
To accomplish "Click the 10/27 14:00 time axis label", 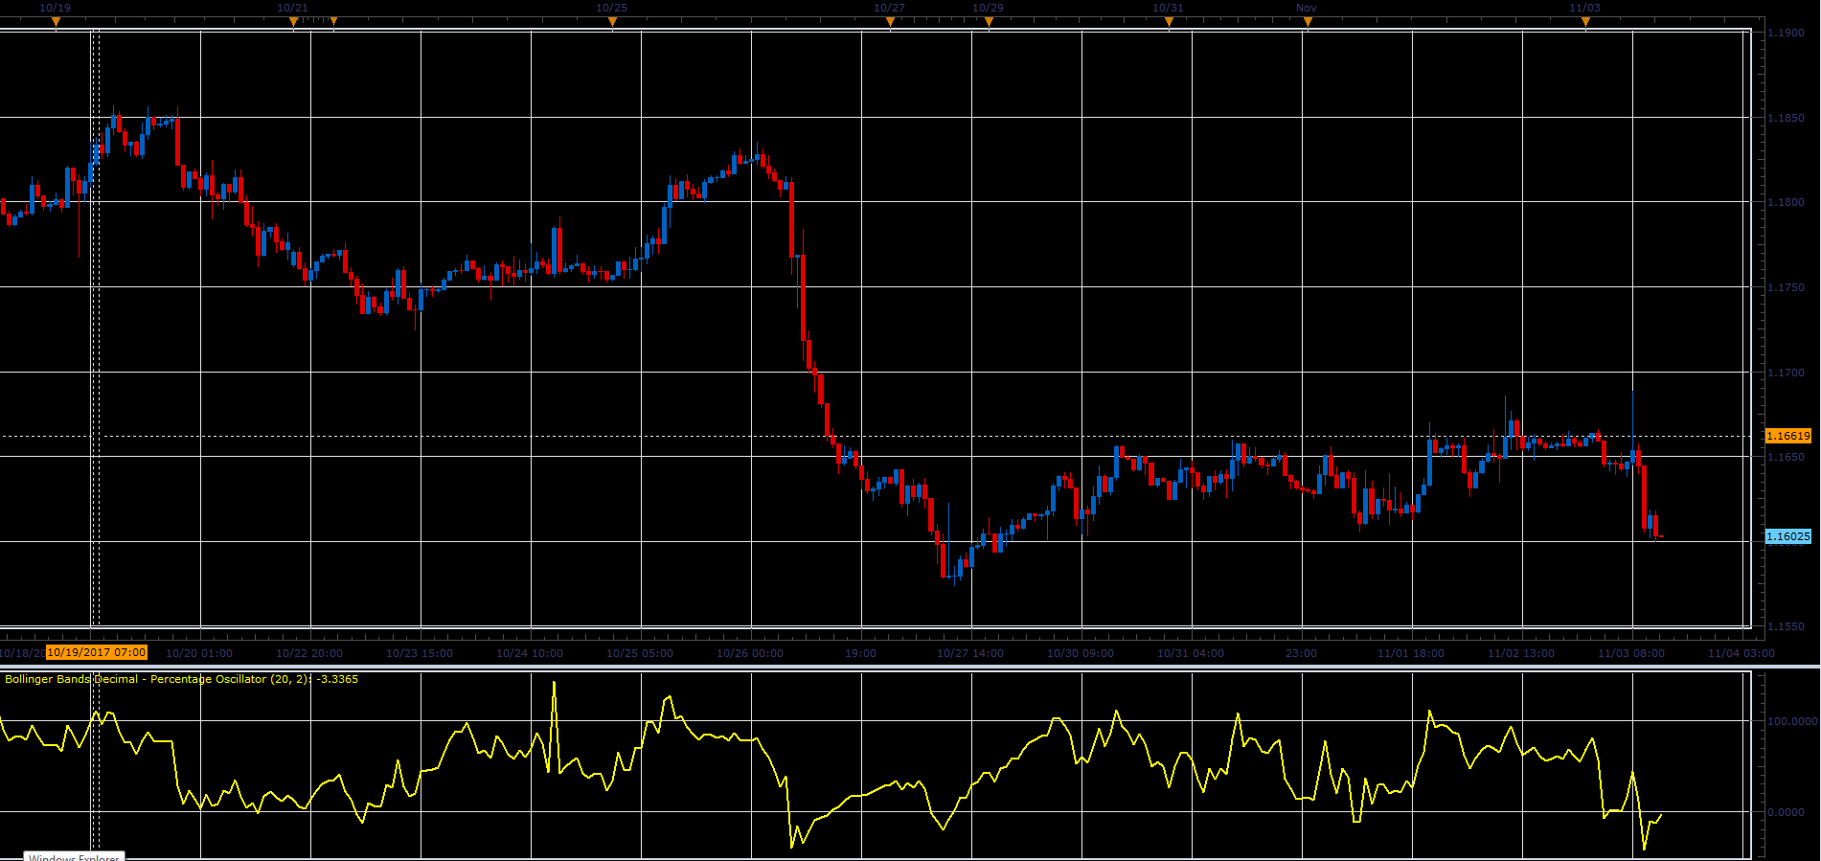I will 970,653.
